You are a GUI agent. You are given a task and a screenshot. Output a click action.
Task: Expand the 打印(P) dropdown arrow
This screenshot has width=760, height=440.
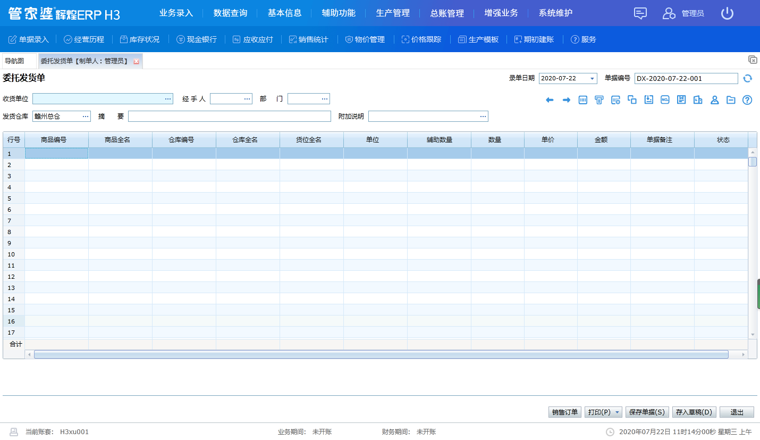click(x=618, y=412)
